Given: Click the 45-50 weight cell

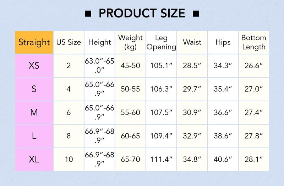Looking at the screenshot, I should pyautogui.click(x=130, y=66).
